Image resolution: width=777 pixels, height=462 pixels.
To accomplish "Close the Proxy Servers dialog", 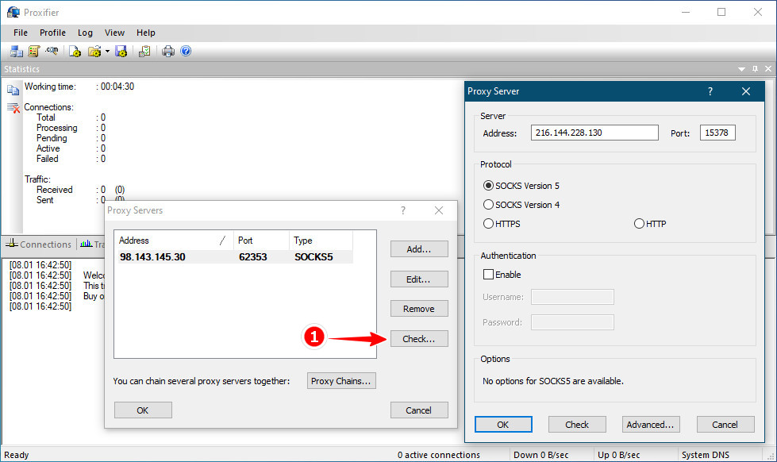I will 439,210.
